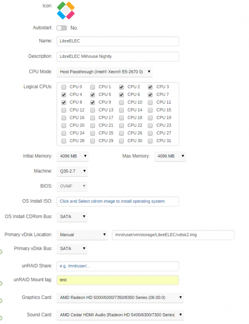This screenshot has height=324, width=249.
Task: Check the CPU 27 checkbox
Action: [150, 133]
